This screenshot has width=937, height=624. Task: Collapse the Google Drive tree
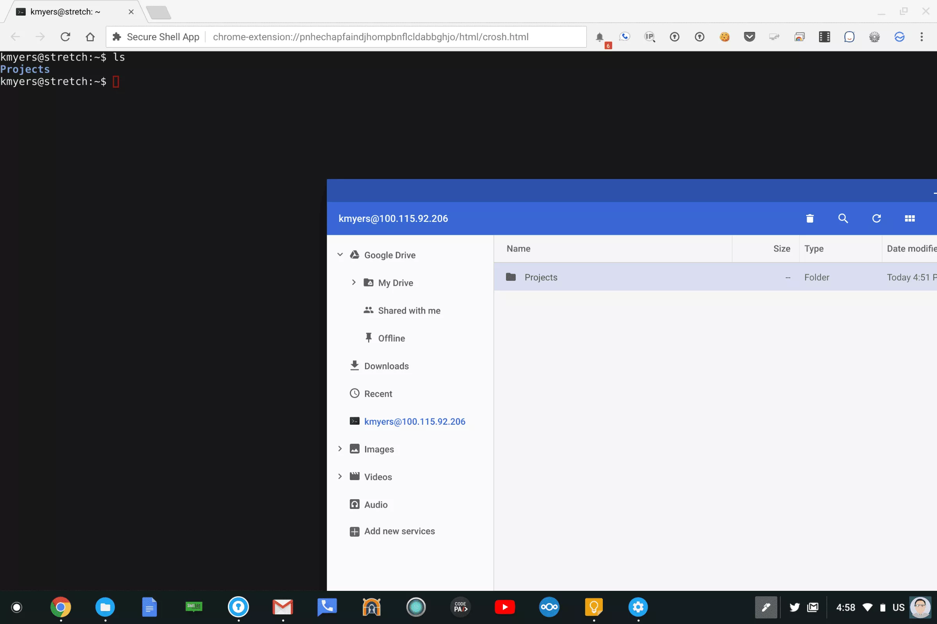tap(340, 255)
